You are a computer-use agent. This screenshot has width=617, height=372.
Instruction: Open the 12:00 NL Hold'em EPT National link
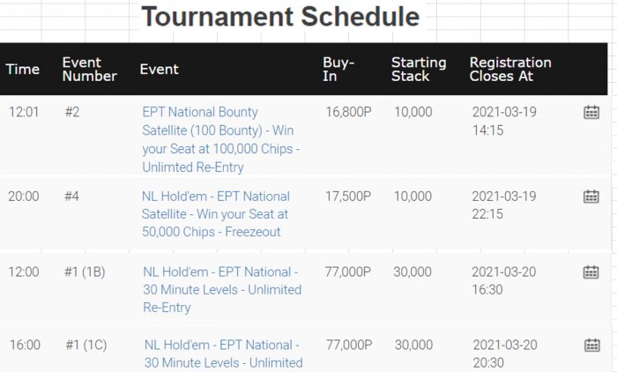[222, 289]
